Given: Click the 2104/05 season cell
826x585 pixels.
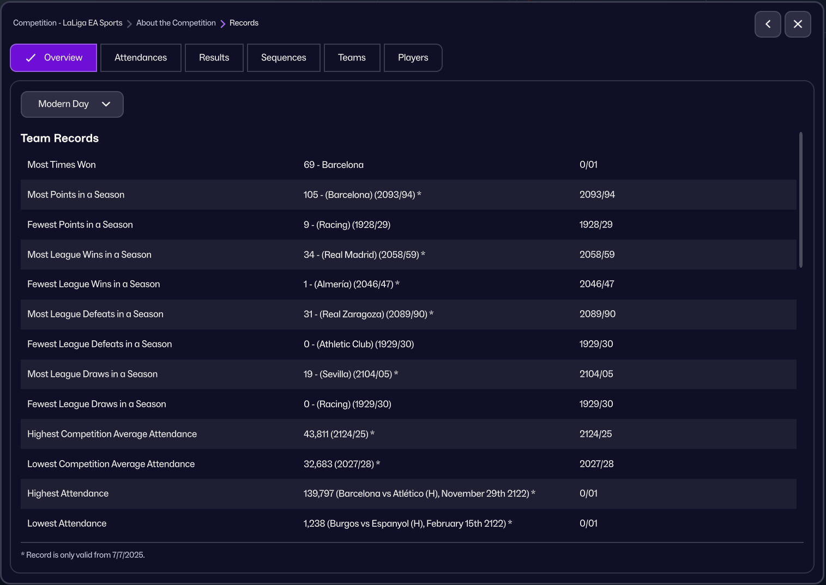Looking at the screenshot, I should (x=596, y=374).
